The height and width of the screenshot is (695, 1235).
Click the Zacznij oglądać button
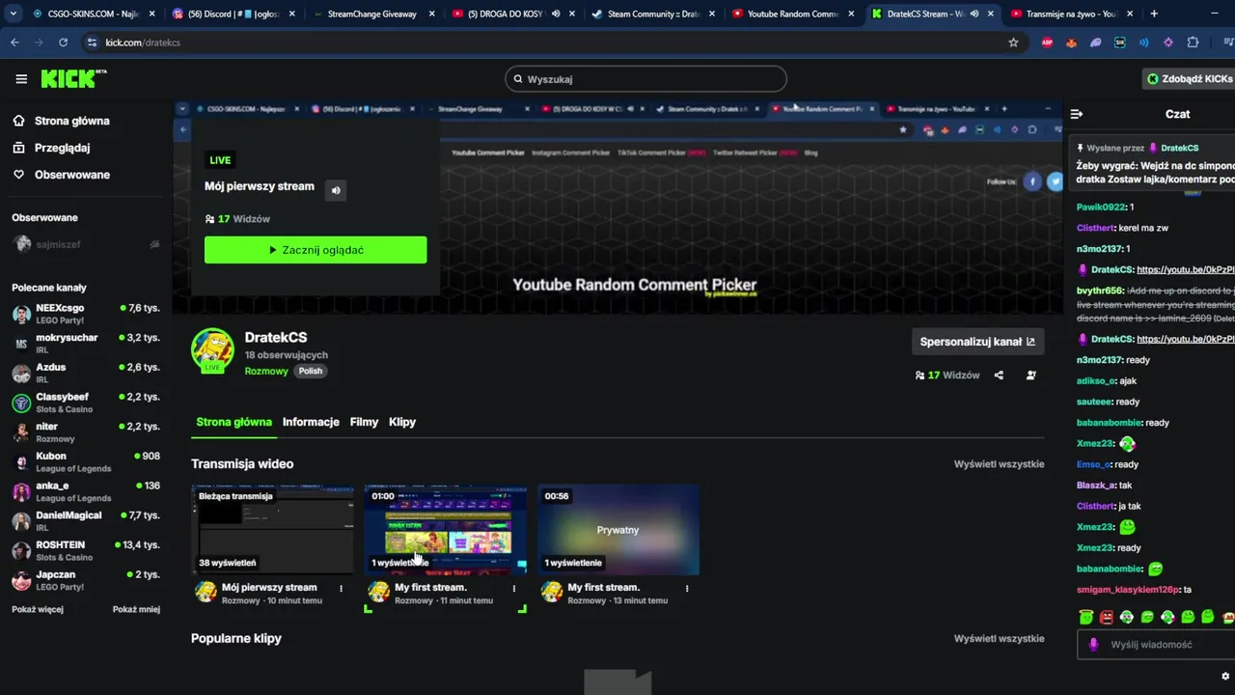coord(316,250)
